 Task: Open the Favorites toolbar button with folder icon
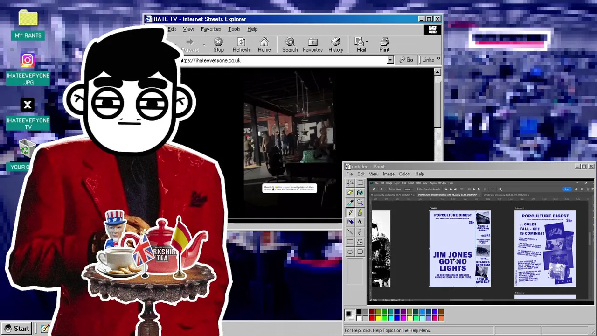click(x=312, y=45)
